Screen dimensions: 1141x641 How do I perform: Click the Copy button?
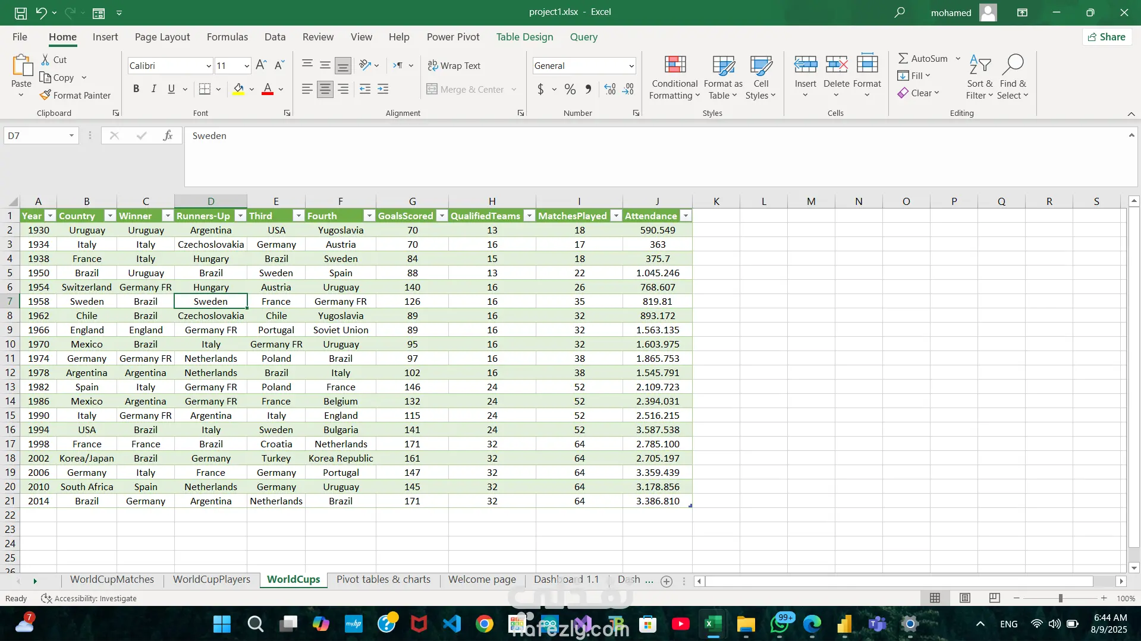(57, 77)
